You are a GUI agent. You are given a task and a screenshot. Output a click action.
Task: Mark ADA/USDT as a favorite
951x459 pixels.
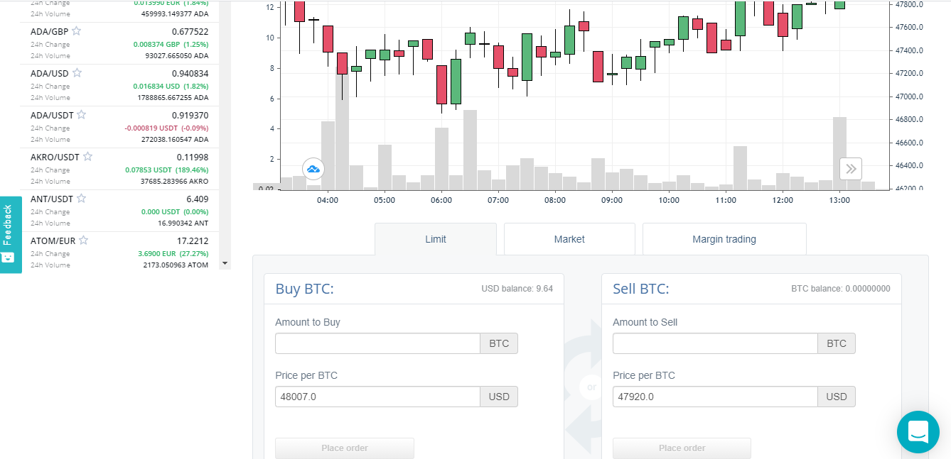click(81, 115)
